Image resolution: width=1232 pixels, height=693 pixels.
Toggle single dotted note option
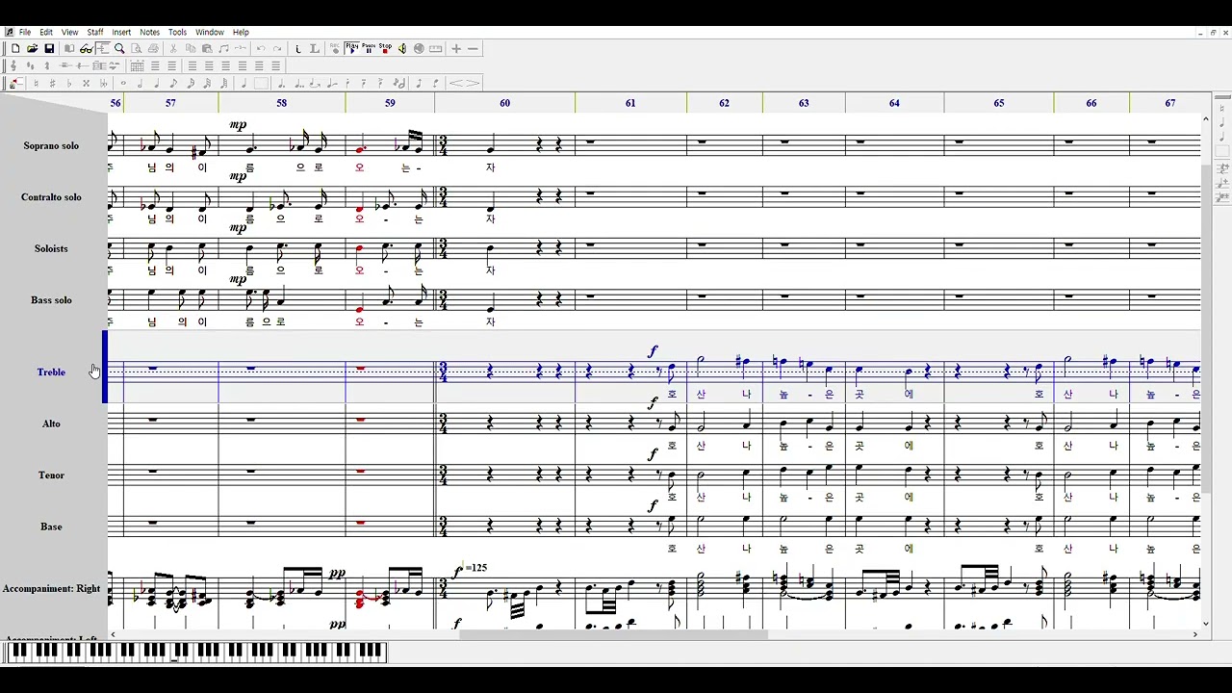[x=281, y=83]
